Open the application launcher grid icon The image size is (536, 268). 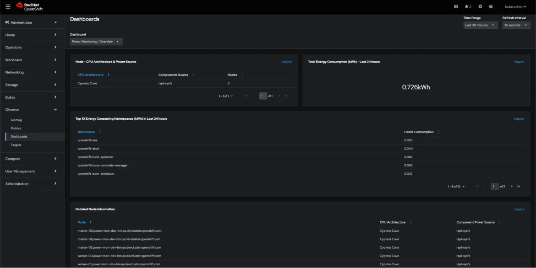455,6
